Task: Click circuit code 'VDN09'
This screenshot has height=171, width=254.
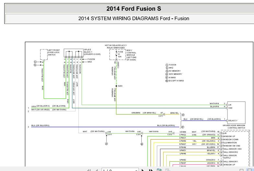Action: point(183,132)
